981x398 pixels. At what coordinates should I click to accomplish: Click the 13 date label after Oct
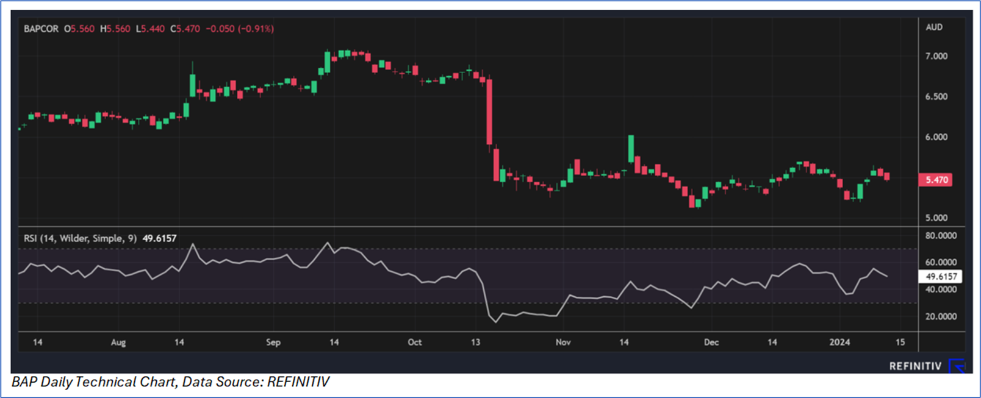coord(475,342)
